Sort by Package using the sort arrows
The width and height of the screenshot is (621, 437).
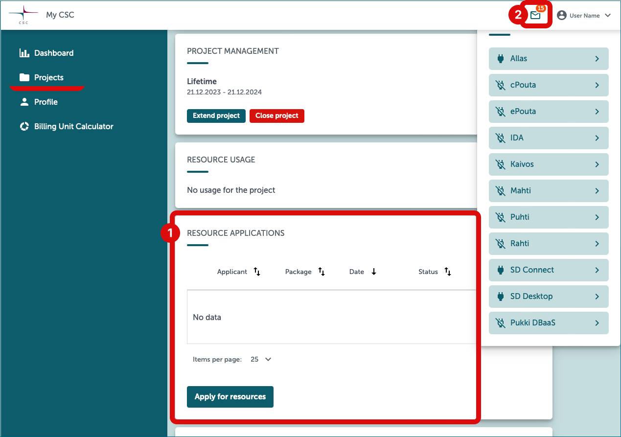(x=322, y=272)
